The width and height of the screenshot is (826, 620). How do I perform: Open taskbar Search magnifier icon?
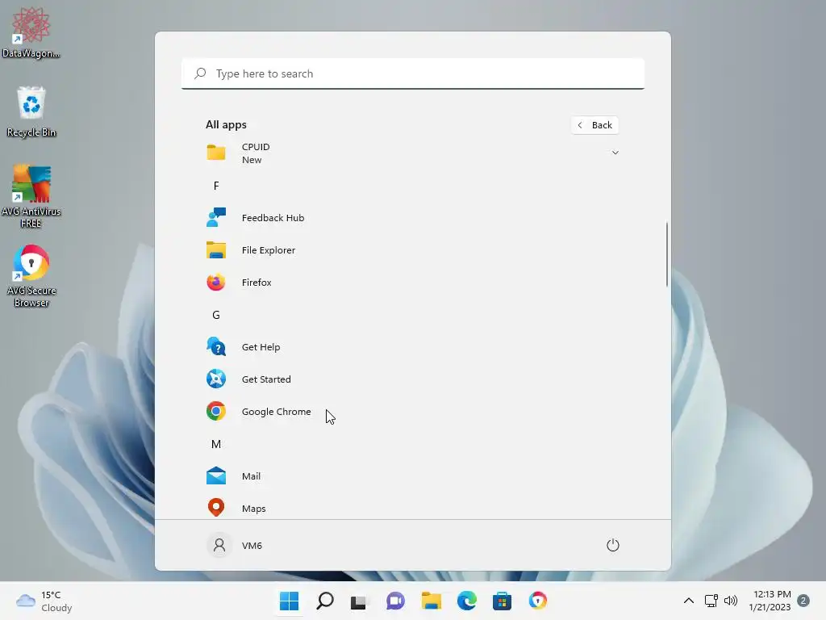324,601
